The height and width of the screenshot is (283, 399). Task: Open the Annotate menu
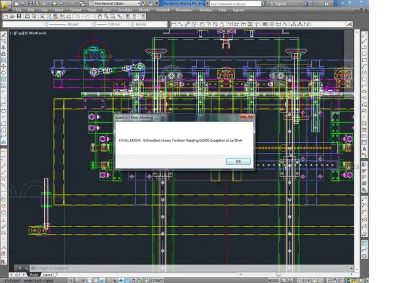point(125,10)
